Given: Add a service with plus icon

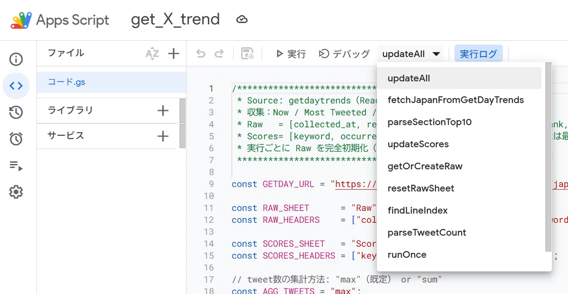Looking at the screenshot, I should pos(163,136).
